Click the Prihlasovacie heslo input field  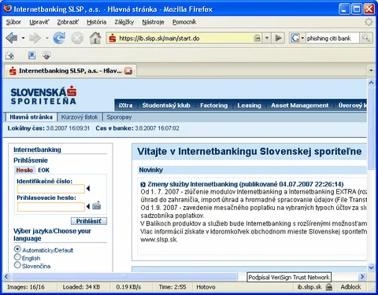[x=51, y=207]
